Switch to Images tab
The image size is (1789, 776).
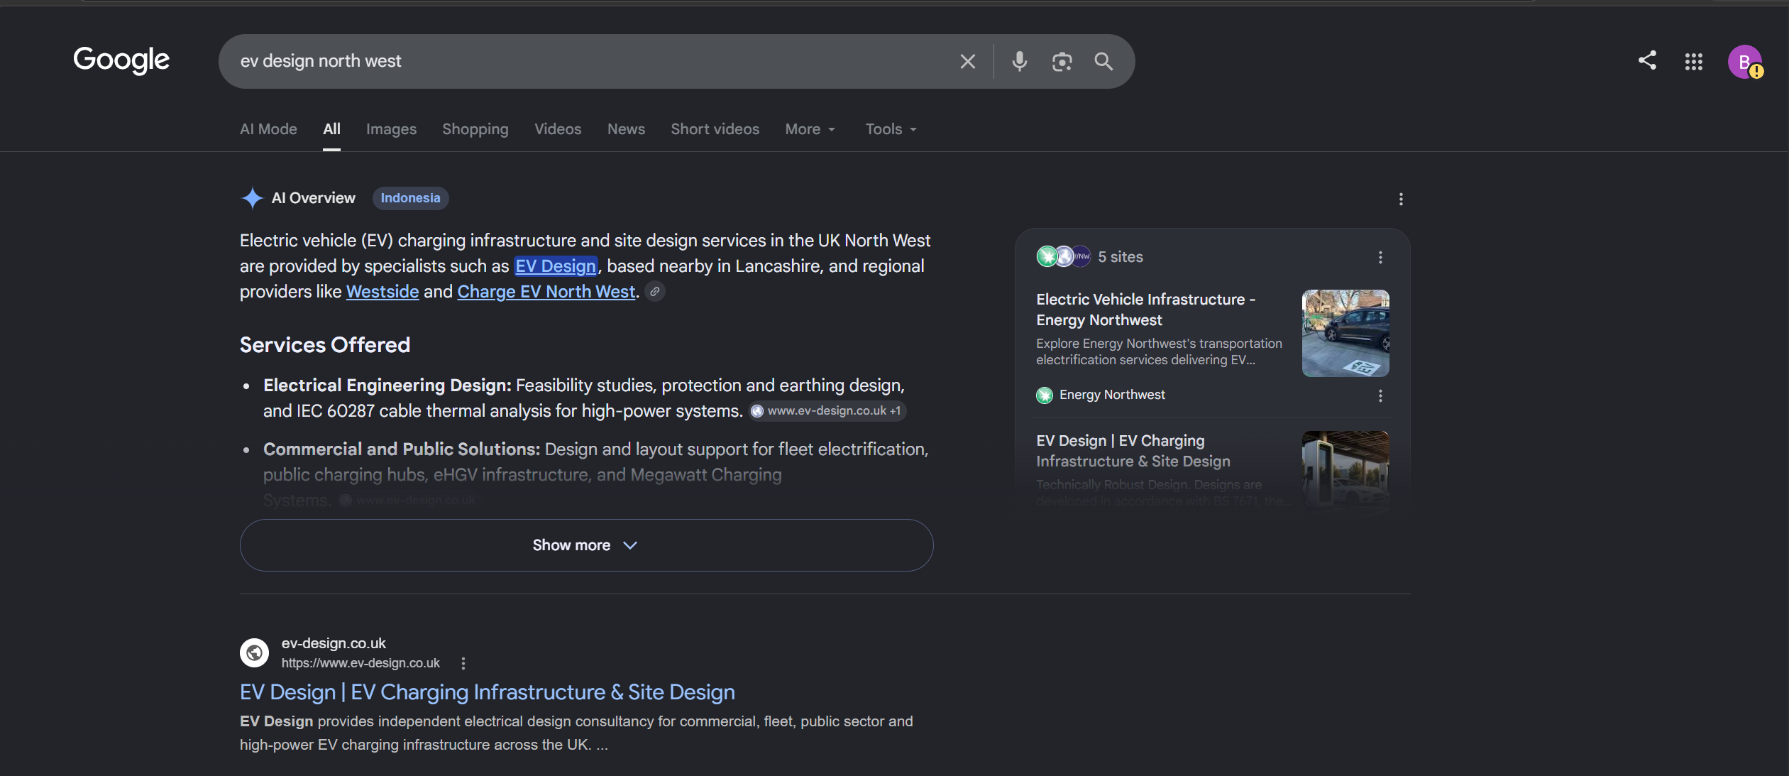391,129
